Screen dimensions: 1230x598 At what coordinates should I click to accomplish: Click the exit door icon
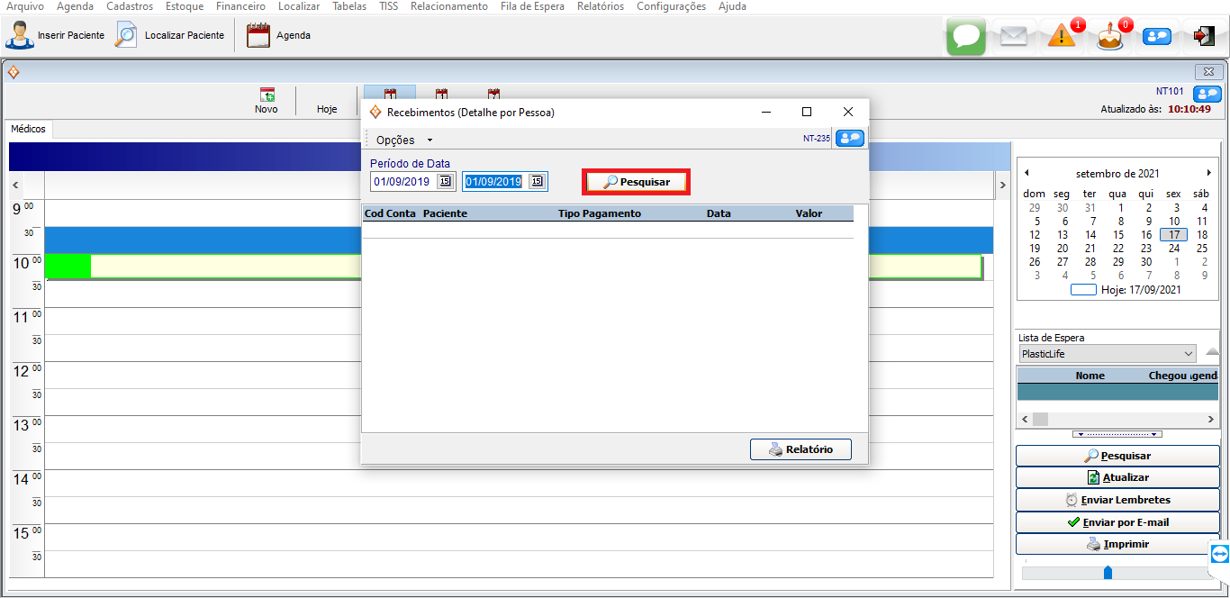point(1203,36)
